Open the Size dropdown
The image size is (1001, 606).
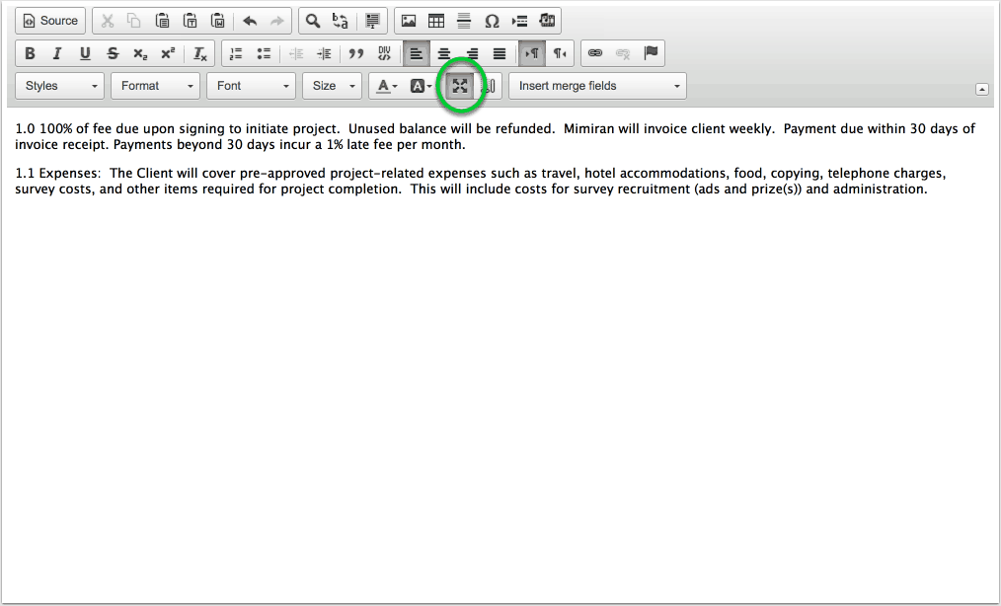click(x=332, y=86)
